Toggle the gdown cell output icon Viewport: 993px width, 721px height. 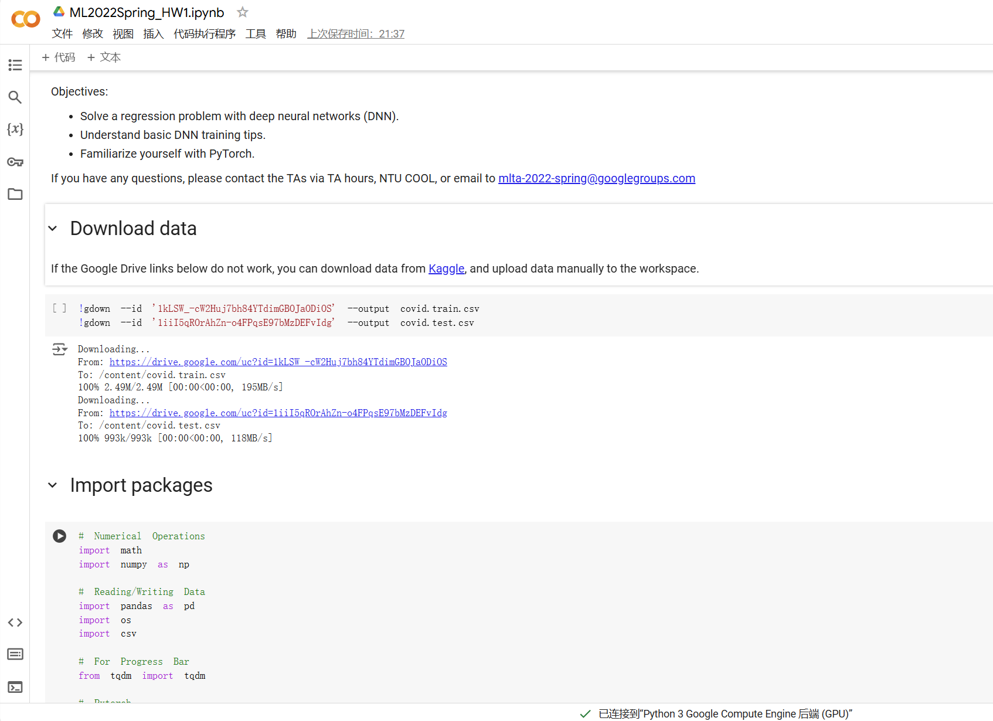[x=59, y=349]
